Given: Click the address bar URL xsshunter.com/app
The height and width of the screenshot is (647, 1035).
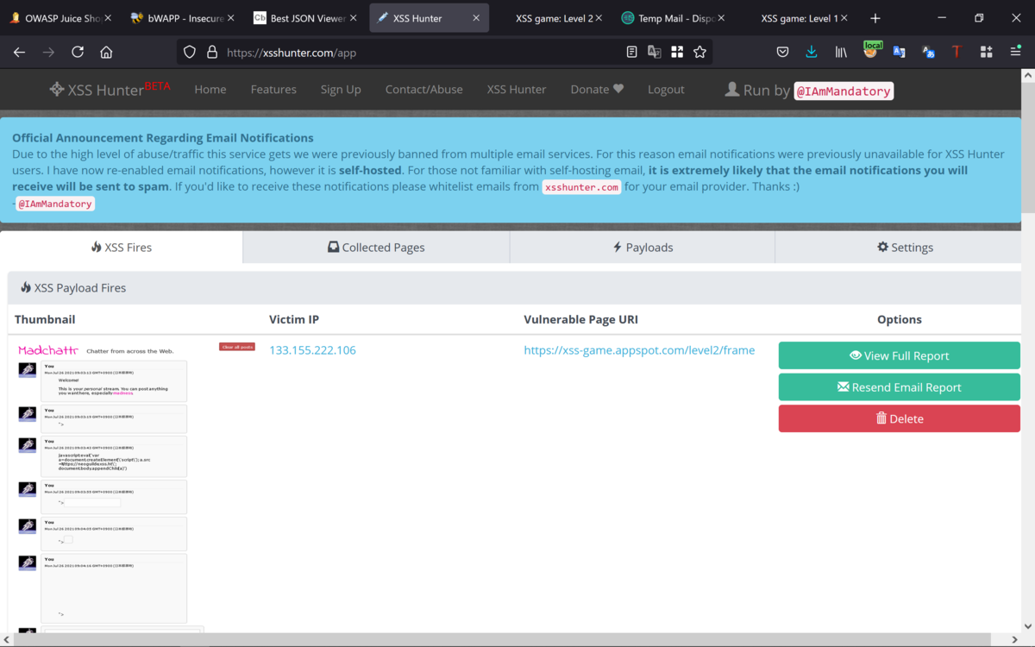Looking at the screenshot, I should pos(292,53).
